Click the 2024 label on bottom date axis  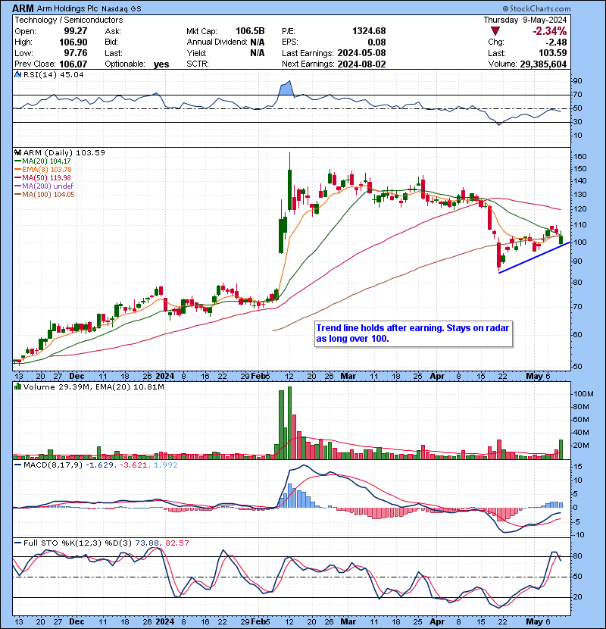pyautogui.click(x=165, y=621)
